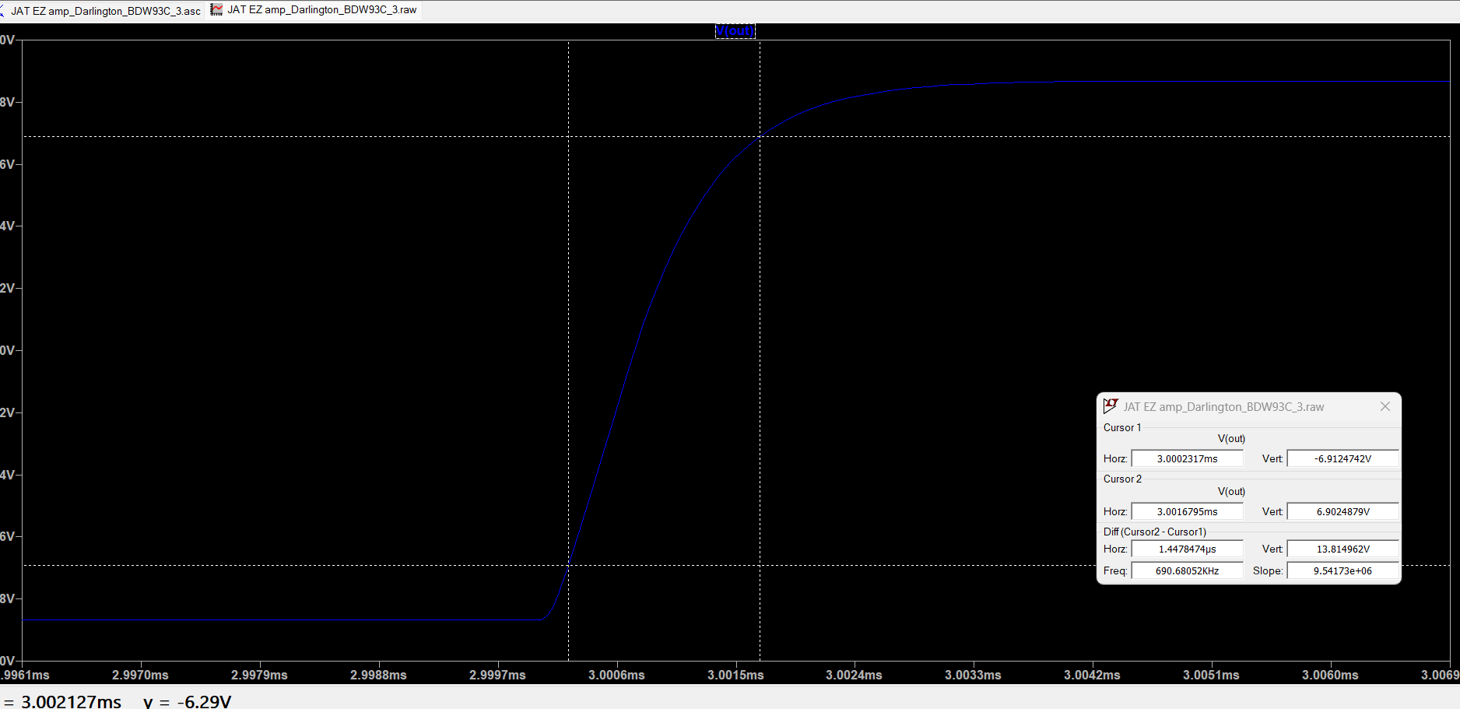
Task: Click the 2.9970ms time axis label
Action: point(140,675)
